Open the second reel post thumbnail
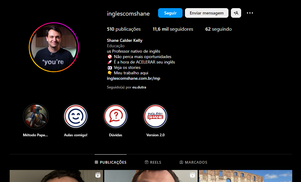The width and height of the screenshot is (301, 182). (151, 176)
